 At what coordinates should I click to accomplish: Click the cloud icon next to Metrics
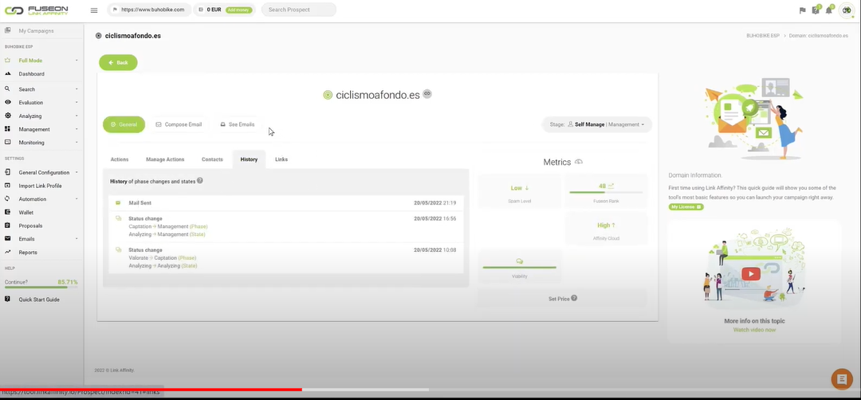click(578, 162)
